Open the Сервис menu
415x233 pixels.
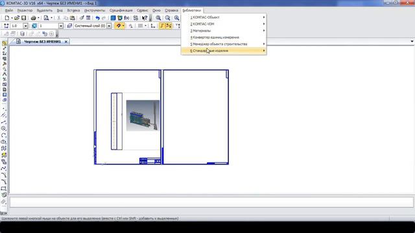coord(143,10)
